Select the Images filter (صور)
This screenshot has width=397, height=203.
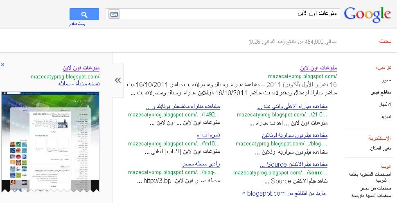tap(386, 80)
